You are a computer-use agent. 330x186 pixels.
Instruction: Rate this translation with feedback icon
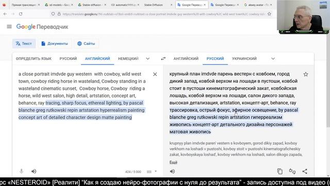point(292,171)
